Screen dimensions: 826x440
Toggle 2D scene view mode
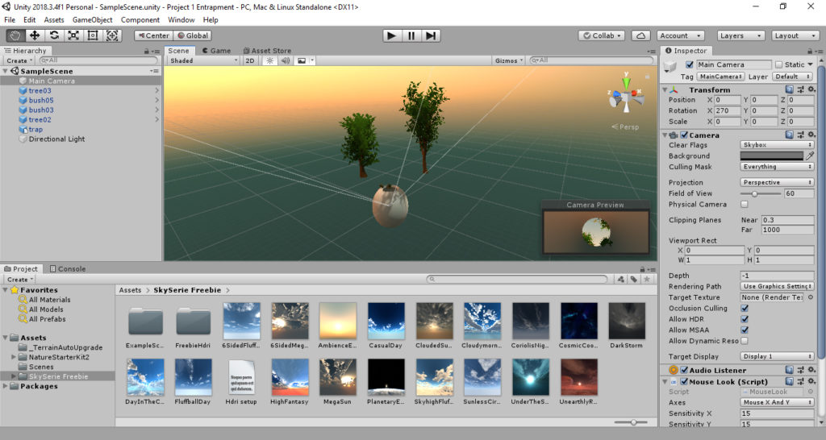click(250, 60)
